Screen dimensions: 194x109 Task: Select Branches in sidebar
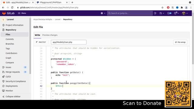10,44
